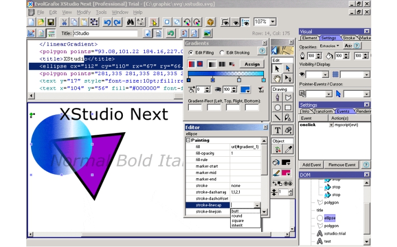
Task: Switch to the Stroke tab in Visual
Action: [x=349, y=38]
